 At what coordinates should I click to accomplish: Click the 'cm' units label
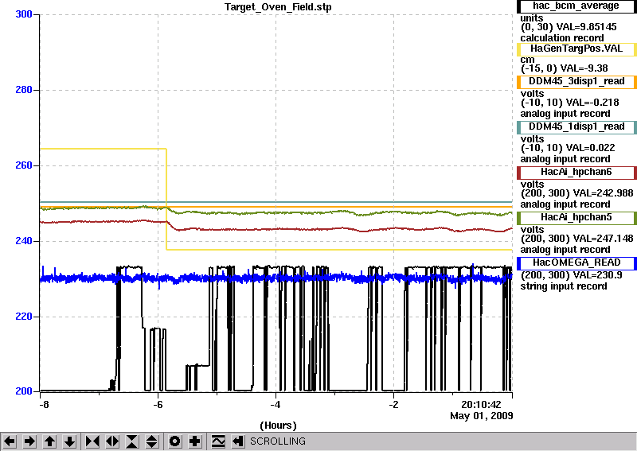[x=527, y=60]
